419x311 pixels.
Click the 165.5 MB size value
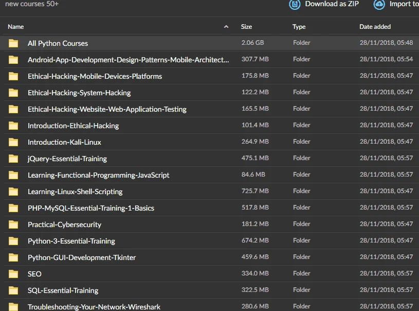tap(255, 109)
